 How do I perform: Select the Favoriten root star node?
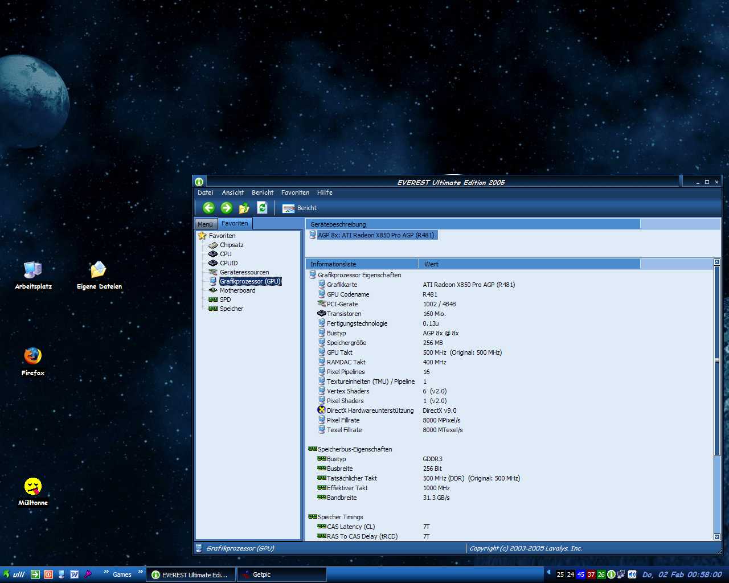[x=216, y=236]
